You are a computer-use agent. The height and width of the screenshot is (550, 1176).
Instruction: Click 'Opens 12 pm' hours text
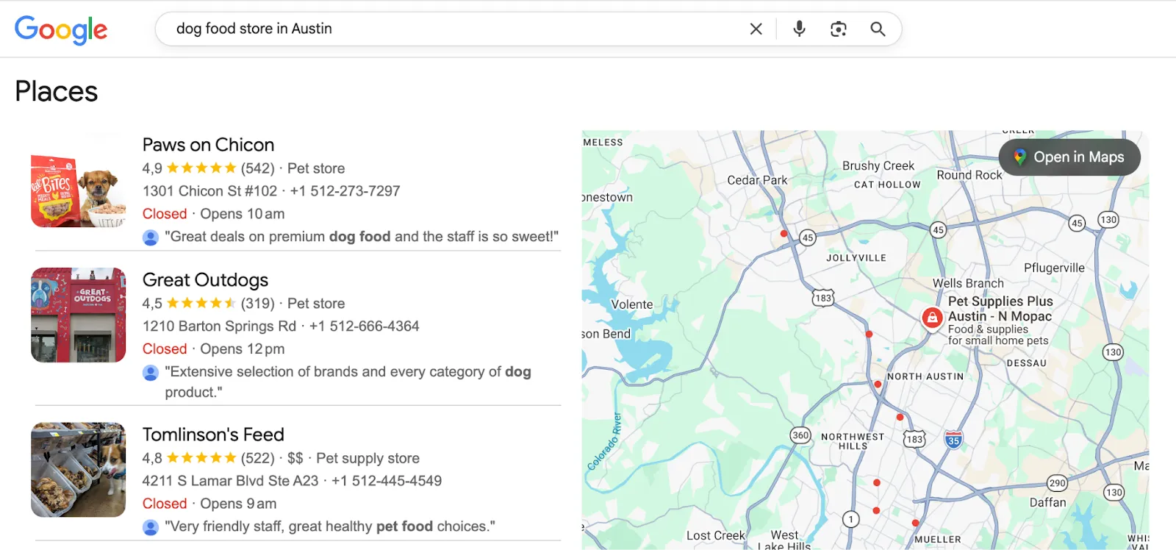(243, 349)
